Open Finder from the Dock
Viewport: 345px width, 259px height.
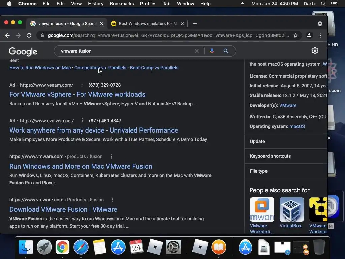(x=26, y=247)
